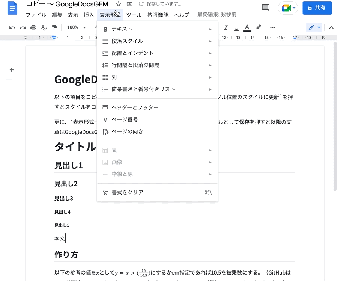337x281 pixels.
Task: Click the タイトル title text
Action: tap(75, 147)
